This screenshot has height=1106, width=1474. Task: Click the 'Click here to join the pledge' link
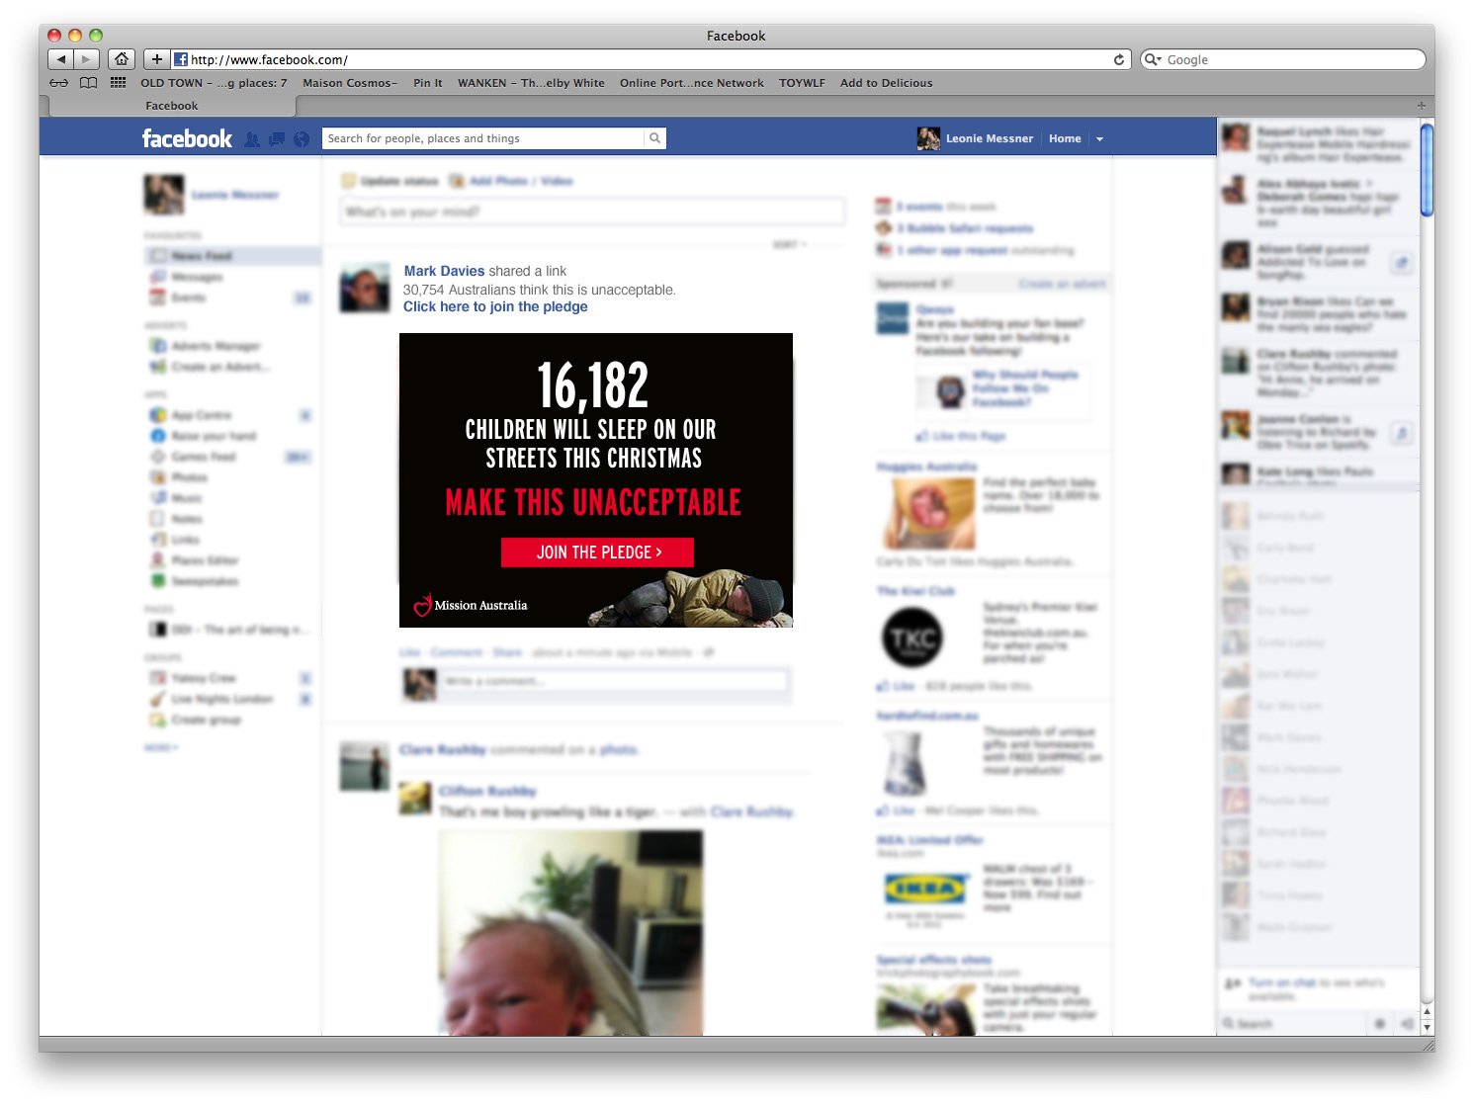pyautogui.click(x=495, y=306)
